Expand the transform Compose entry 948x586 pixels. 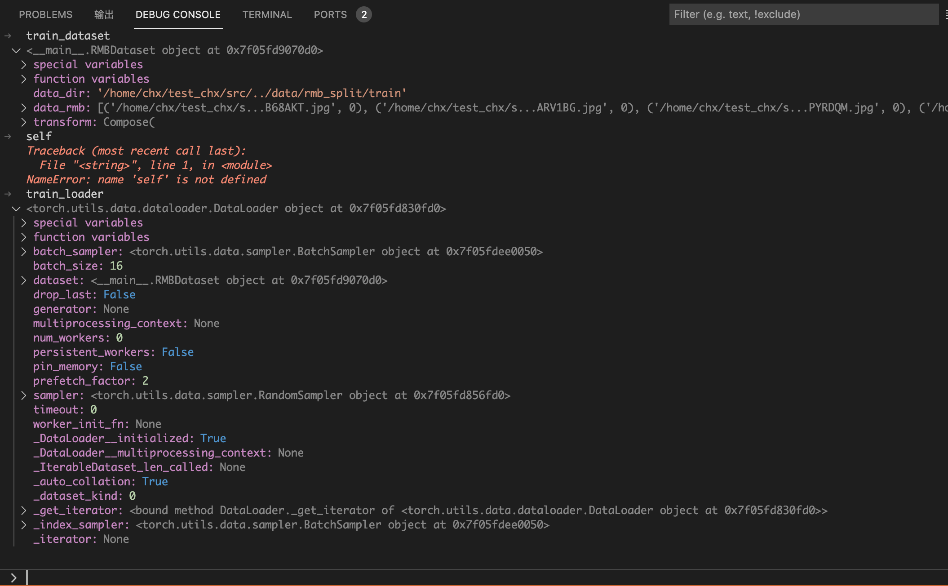tap(24, 122)
